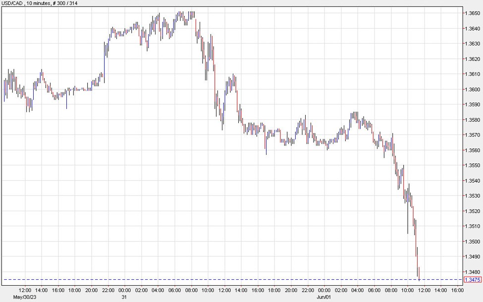The height and width of the screenshot is (302, 483).
Task: Select the '# 300 / 314' bar counter text
Action: (x=66, y=4)
